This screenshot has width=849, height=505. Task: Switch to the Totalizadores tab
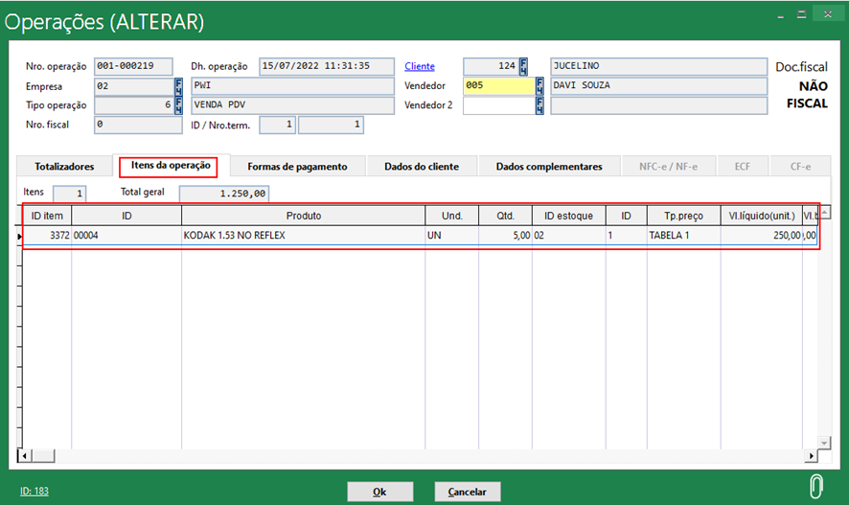click(64, 167)
